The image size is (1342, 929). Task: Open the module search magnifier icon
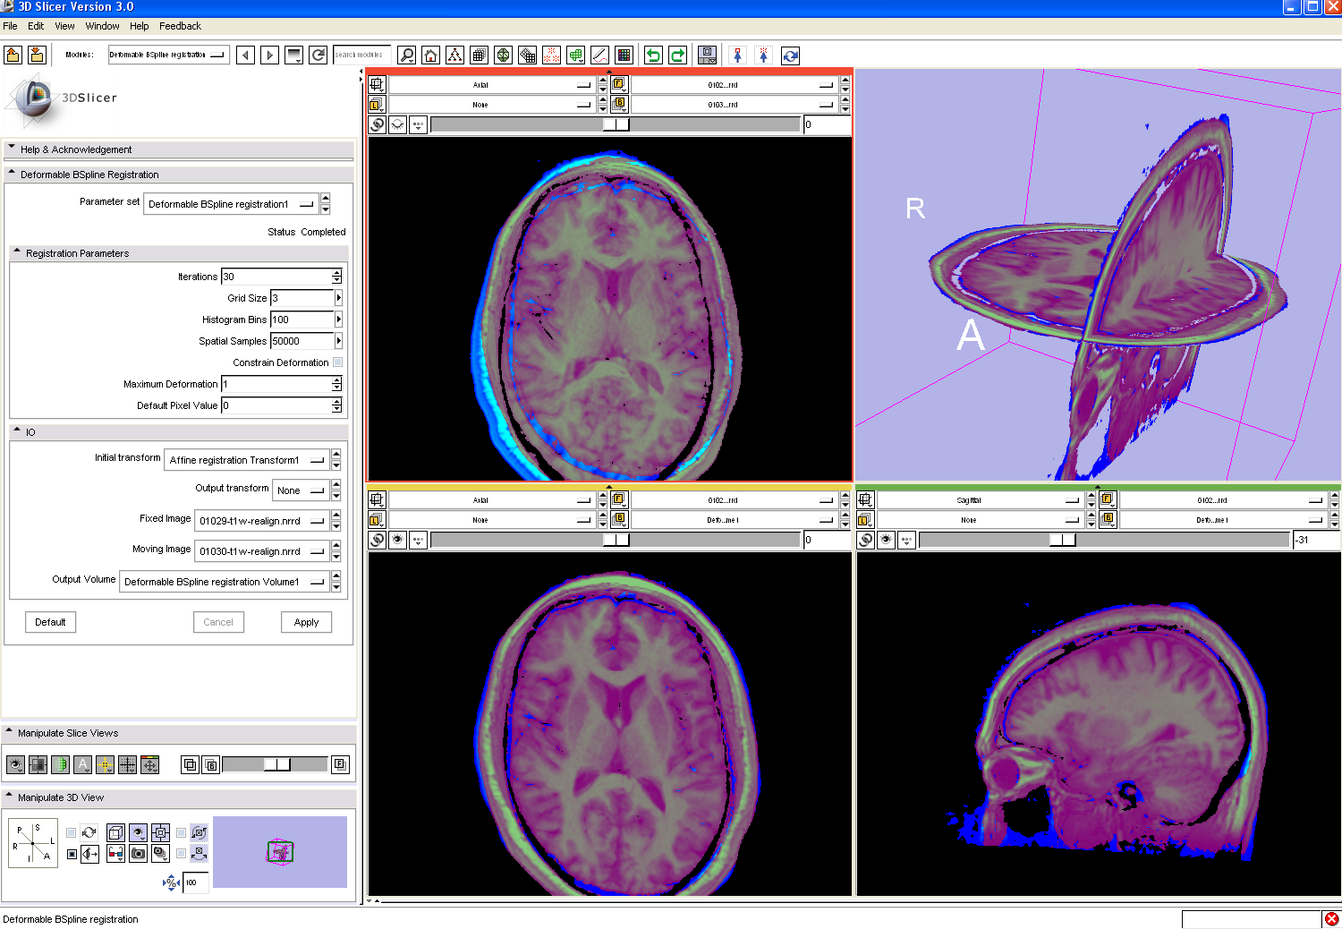point(407,55)
